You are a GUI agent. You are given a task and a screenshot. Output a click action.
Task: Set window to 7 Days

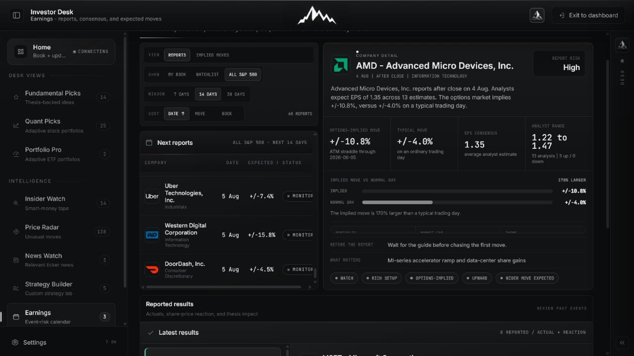[x=181, y=94]
